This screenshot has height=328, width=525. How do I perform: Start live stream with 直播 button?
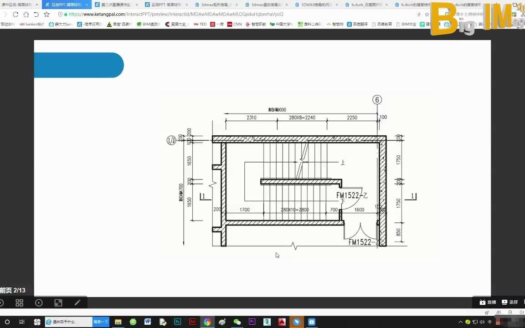tap(488, 302)
